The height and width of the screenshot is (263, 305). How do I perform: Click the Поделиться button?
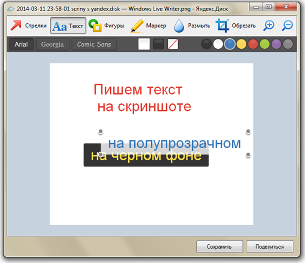click(270, 247)
